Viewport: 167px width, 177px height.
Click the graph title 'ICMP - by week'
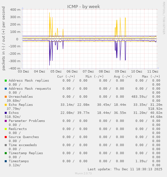coord(84,6)
